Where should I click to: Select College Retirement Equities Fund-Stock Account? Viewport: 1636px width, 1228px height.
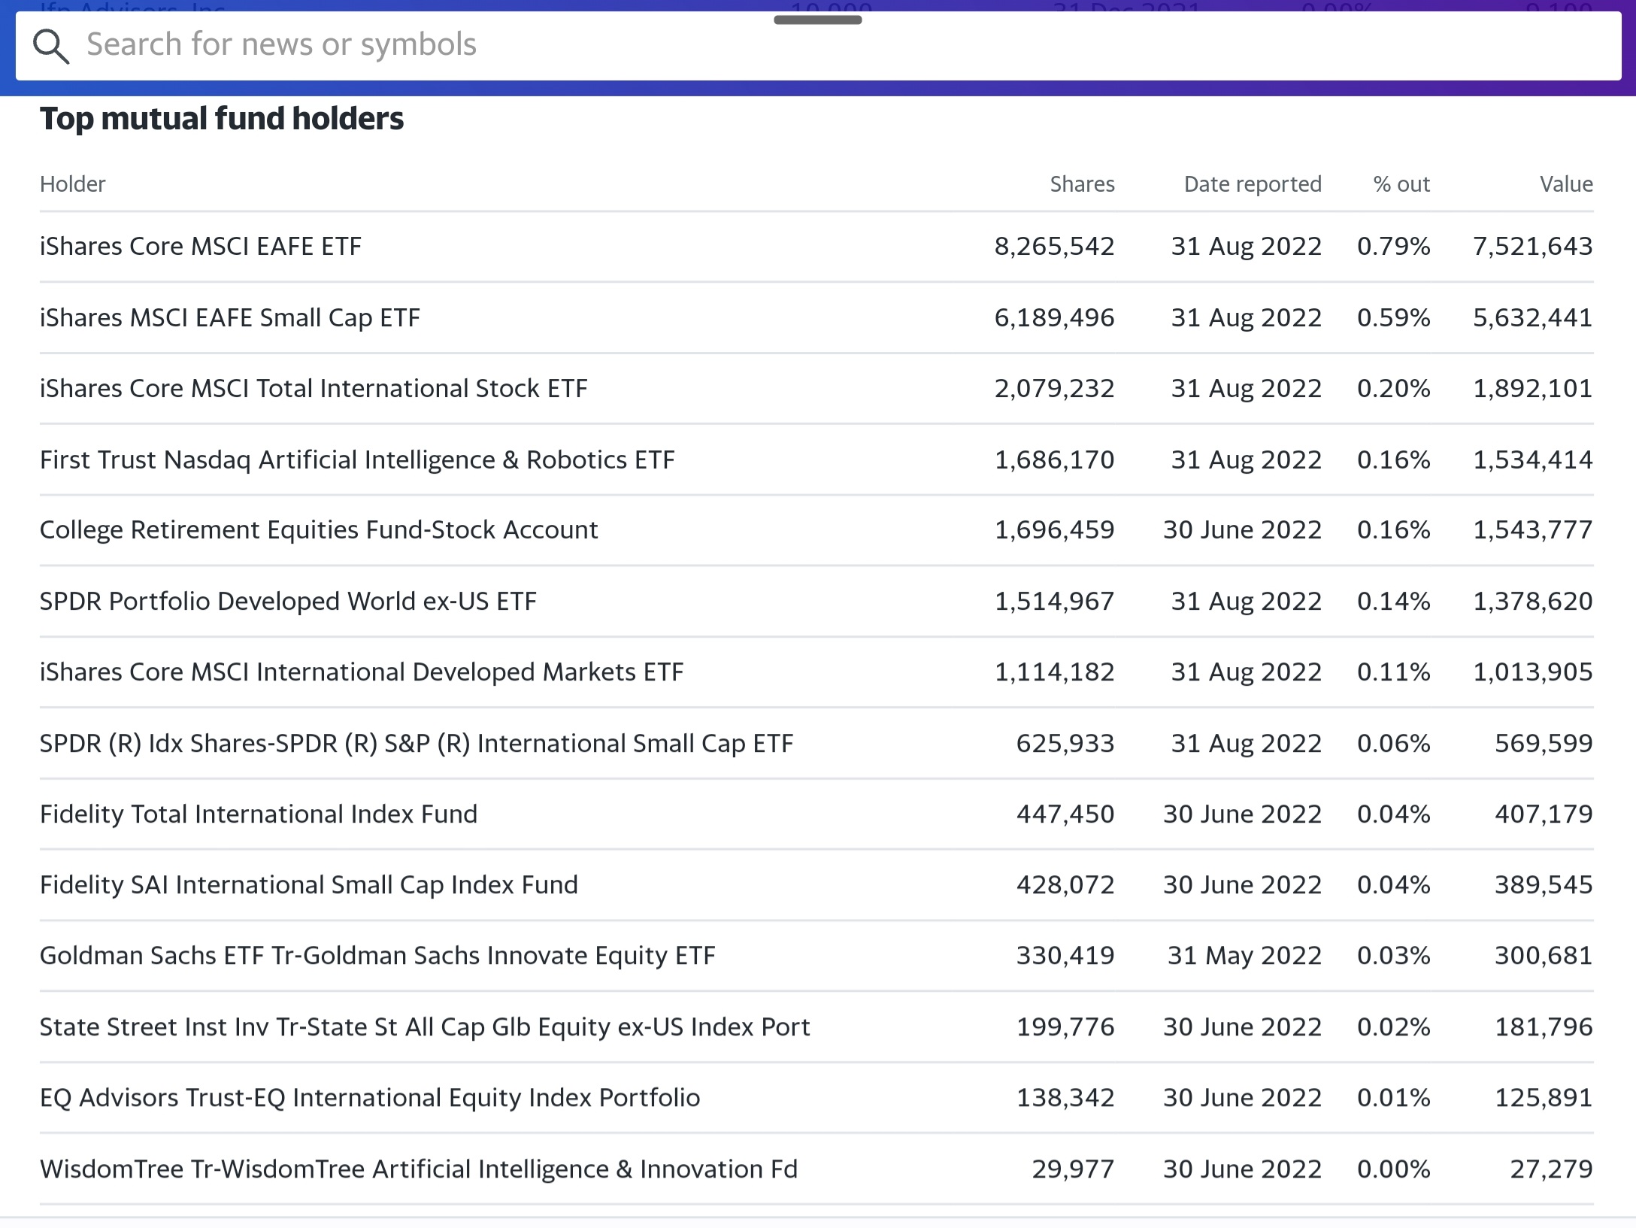point(319,530)
